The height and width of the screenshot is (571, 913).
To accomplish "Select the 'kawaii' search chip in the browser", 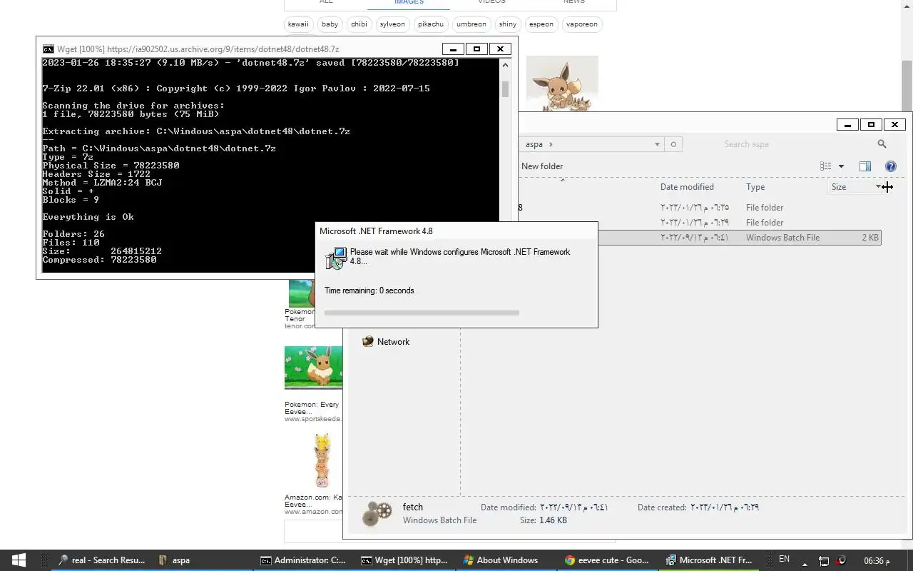I will click(298, 24).
